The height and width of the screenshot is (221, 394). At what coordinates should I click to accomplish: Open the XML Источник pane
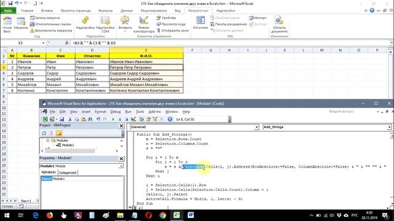200,23
